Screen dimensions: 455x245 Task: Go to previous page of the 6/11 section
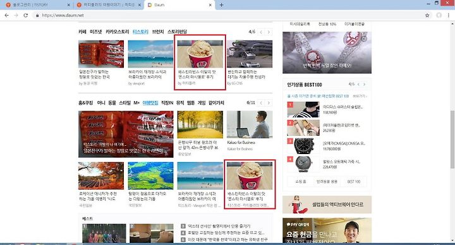(x=261, y=103)
